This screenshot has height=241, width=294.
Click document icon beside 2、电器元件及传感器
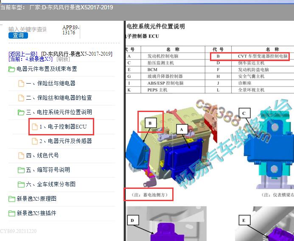[x=35, y=141]
